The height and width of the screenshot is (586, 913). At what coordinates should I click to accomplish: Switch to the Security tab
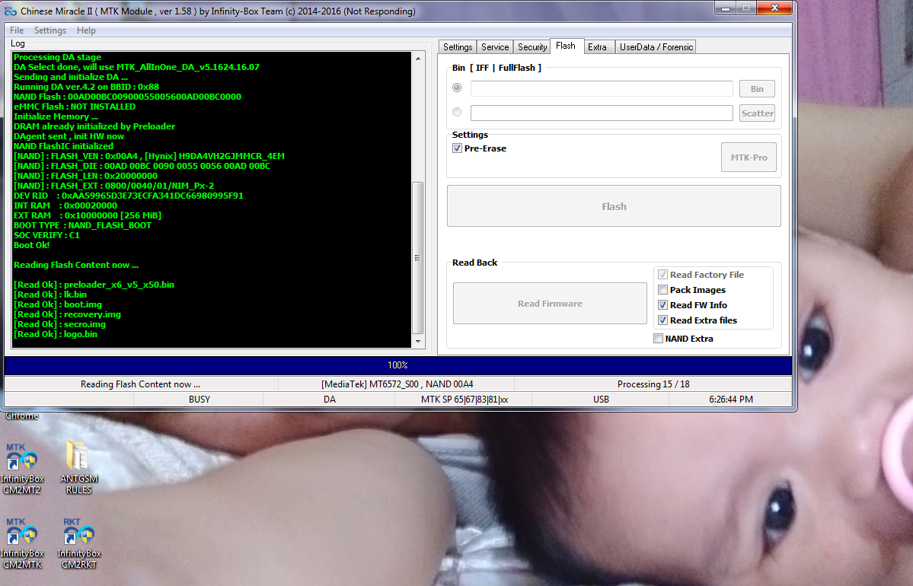[532, 47]
